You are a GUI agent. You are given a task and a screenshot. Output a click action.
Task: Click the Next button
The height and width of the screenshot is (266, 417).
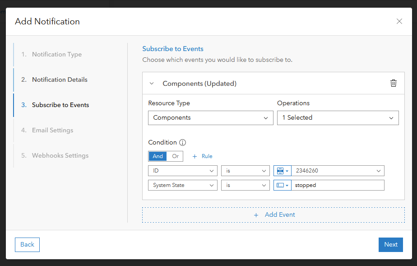pyautogui.click(x=390, y=244)
